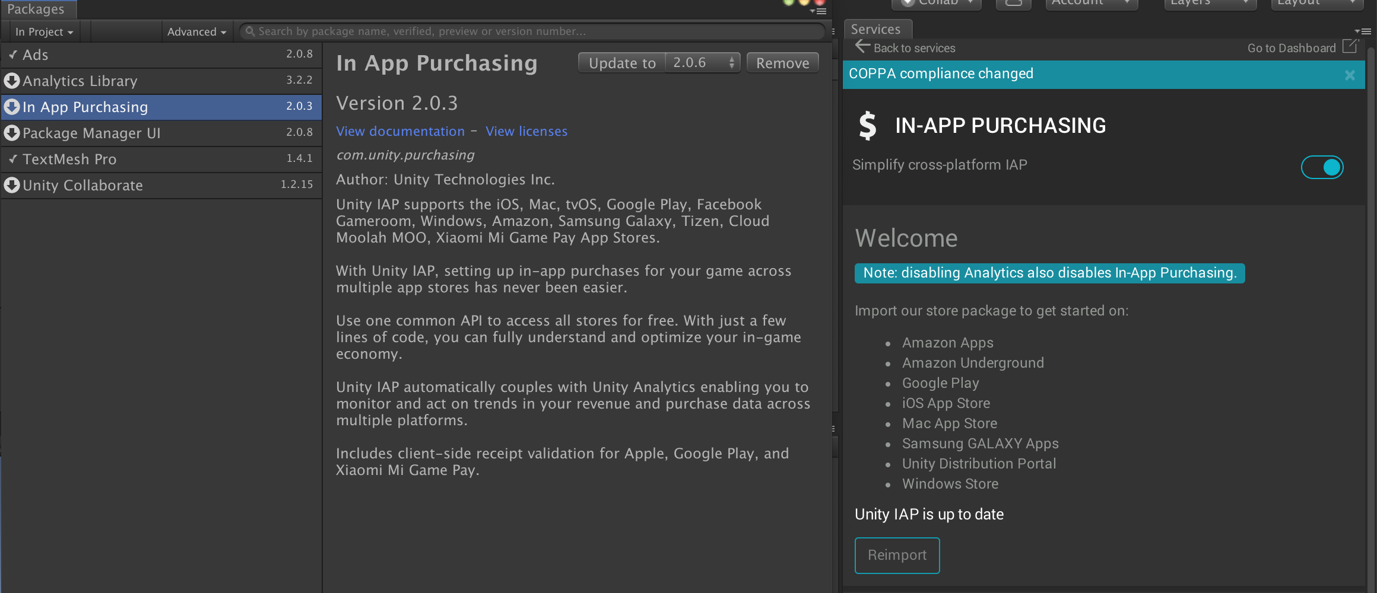This screenshot has width=1377, height=593.
Task: Dismiss the COPPA compliance changed banner
Action: tap(1350, 75)
